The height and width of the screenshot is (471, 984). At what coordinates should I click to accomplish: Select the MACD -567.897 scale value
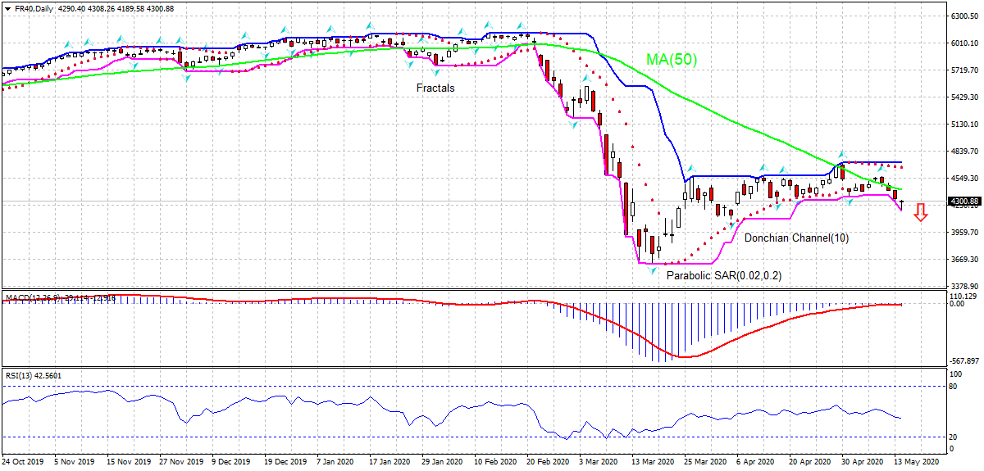tap(964, 361)
